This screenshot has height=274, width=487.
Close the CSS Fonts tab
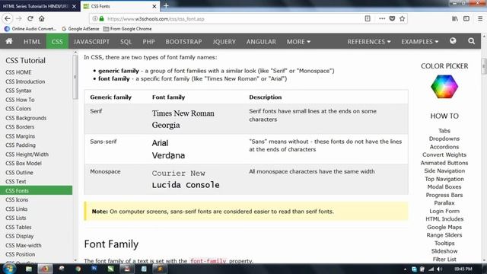tap(154, 6)
